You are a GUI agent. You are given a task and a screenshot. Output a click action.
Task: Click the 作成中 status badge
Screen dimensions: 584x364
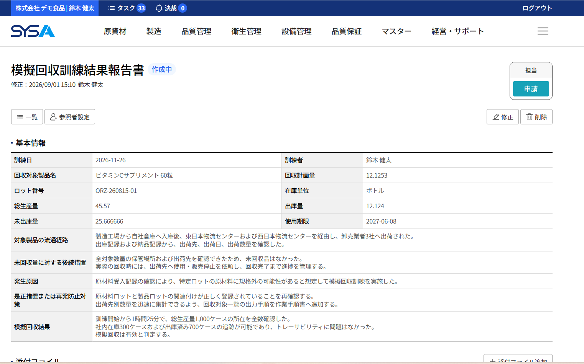(162, 69)
